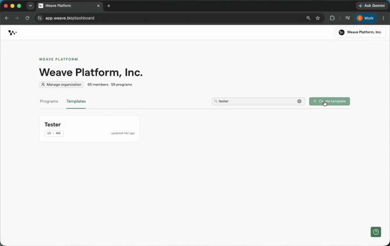Select the Templates tab
The height and width of the screenshot is (246, 390).
coord(76,101)
